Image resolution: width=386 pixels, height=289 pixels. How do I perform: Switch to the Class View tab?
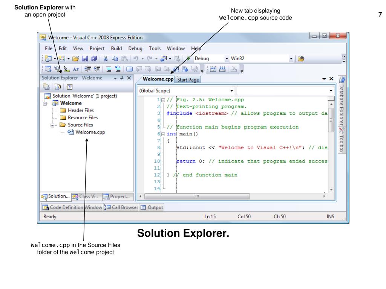point(87,196)
